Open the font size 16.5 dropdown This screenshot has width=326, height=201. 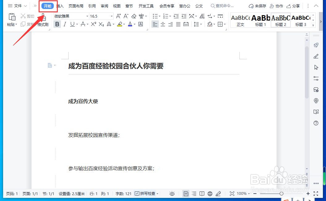tap(112, 16)
